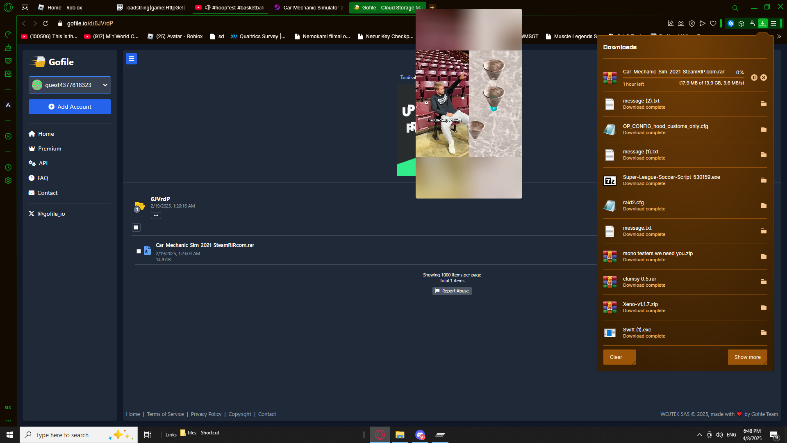Viewport: 787px width, 443px height.
Task: Toggle the select-all files checkbox
Action: pos(136,227)
